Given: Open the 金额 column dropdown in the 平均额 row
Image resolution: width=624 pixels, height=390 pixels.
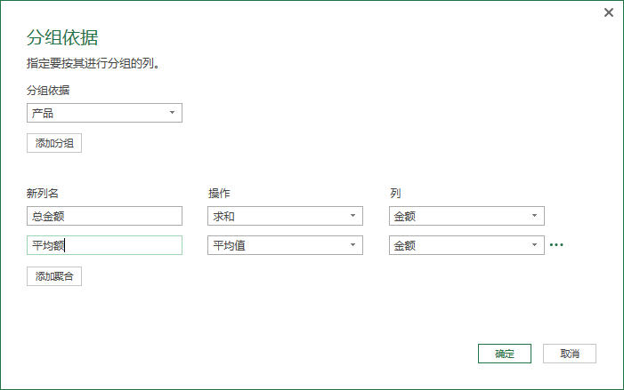Looking at the screenshot, I should tap(466, 245).
